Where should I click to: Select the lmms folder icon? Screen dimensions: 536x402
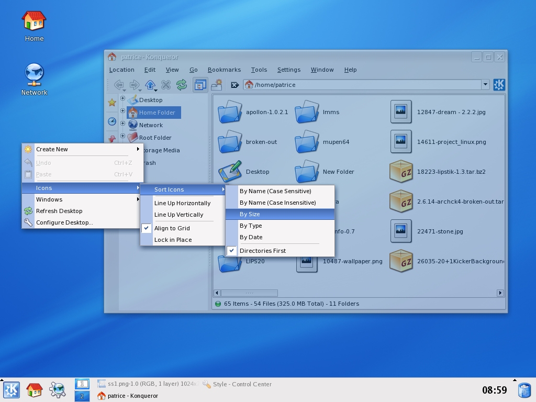[x=307, y=112]
